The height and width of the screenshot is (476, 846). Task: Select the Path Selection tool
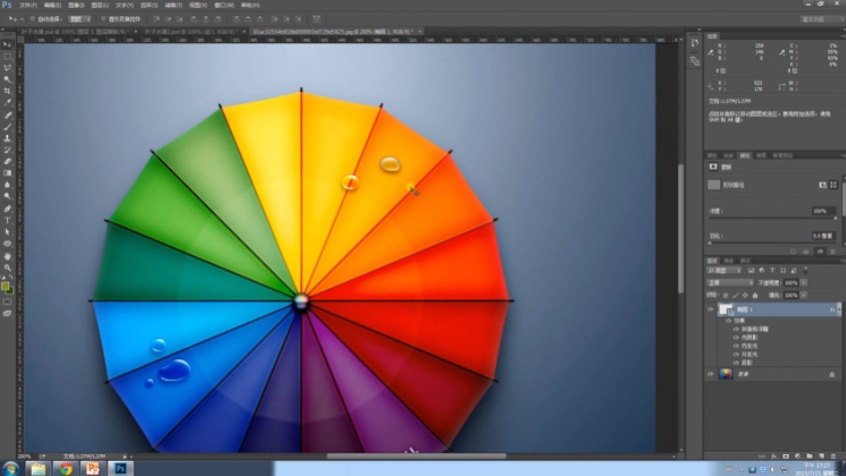tap(7, 233)
